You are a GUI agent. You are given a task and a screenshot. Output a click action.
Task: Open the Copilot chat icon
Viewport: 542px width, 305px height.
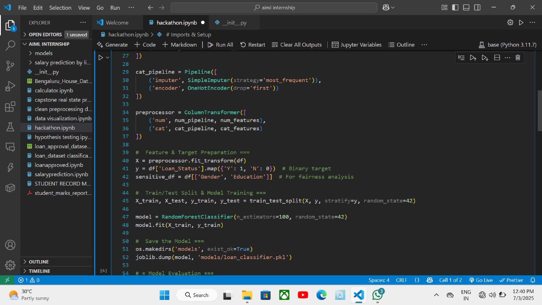click(x=386, y=8)
